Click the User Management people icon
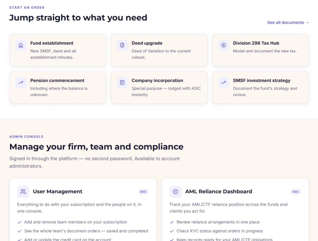 [x=23, y=192]
